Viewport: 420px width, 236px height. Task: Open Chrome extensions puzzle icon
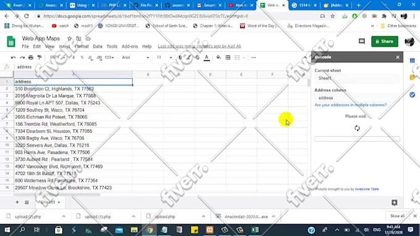384,16
